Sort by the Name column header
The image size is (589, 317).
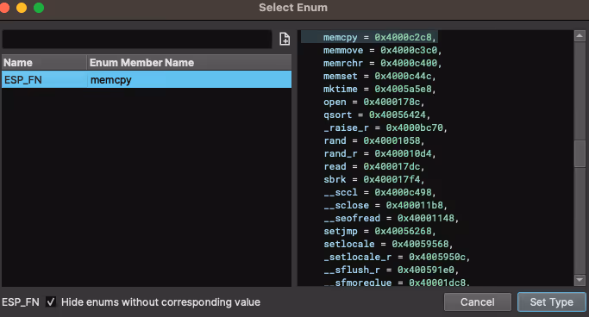coord(44,62)
